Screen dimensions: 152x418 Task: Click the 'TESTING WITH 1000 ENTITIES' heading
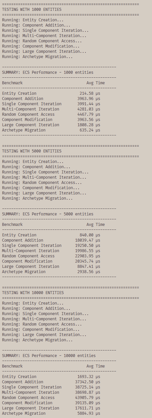[x=32, y=10]
